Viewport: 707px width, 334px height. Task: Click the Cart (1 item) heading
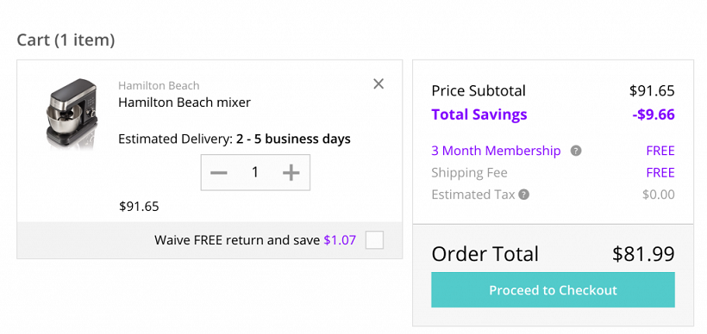66,40
